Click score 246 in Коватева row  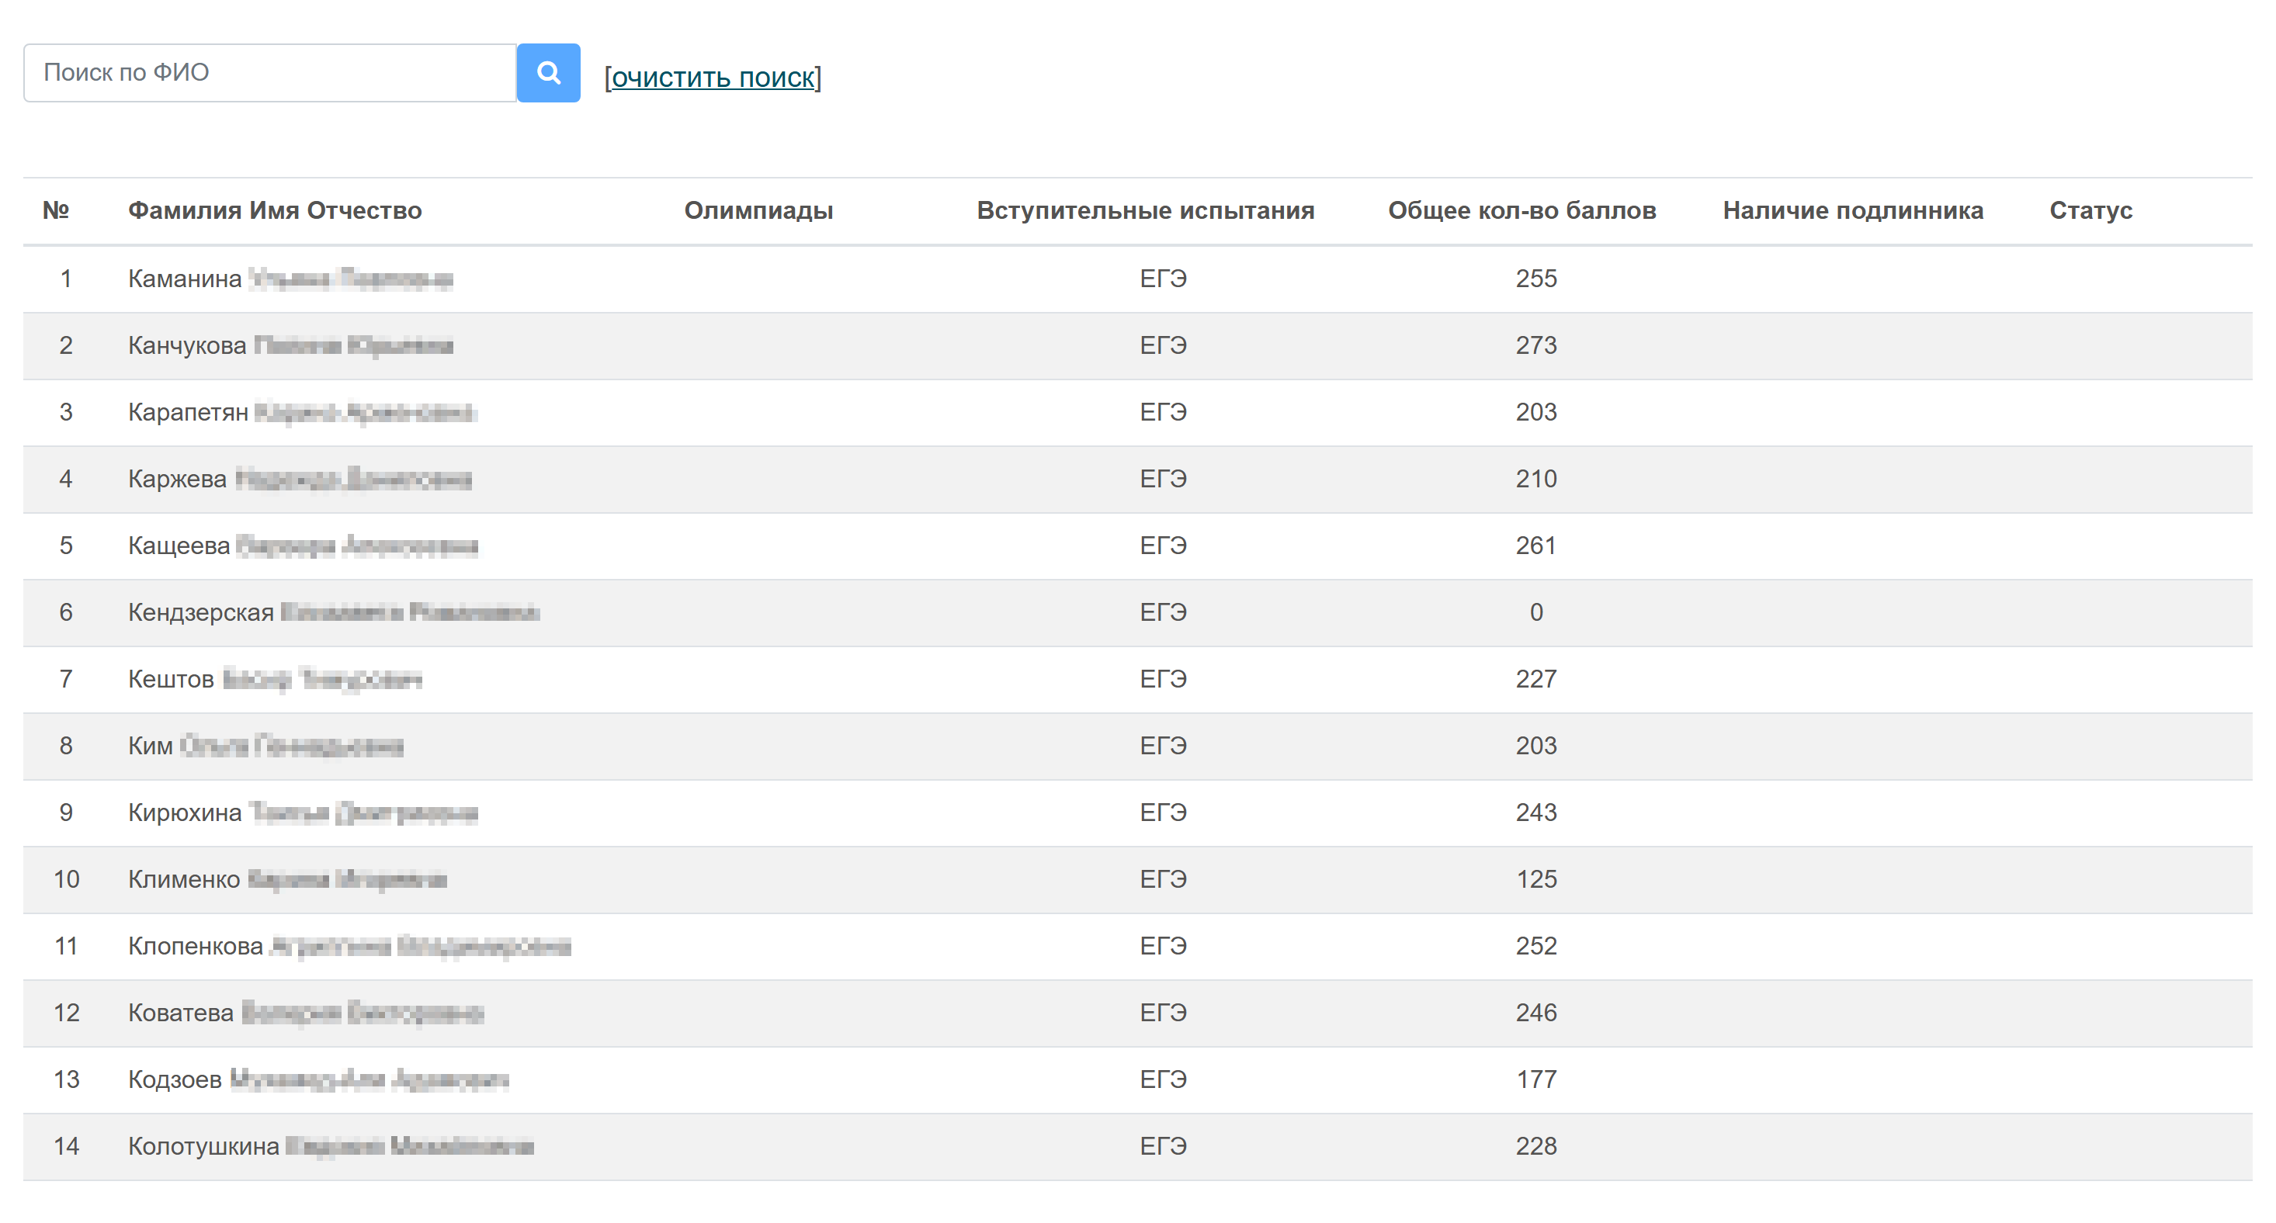(1535, 1013)
